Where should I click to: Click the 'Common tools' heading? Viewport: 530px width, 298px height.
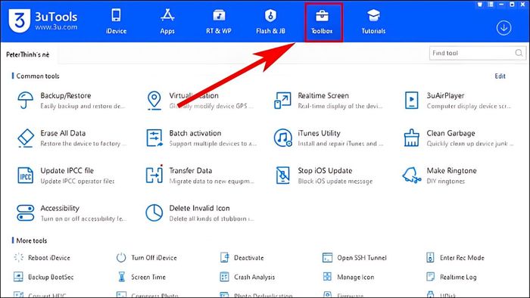pos(38,76)
